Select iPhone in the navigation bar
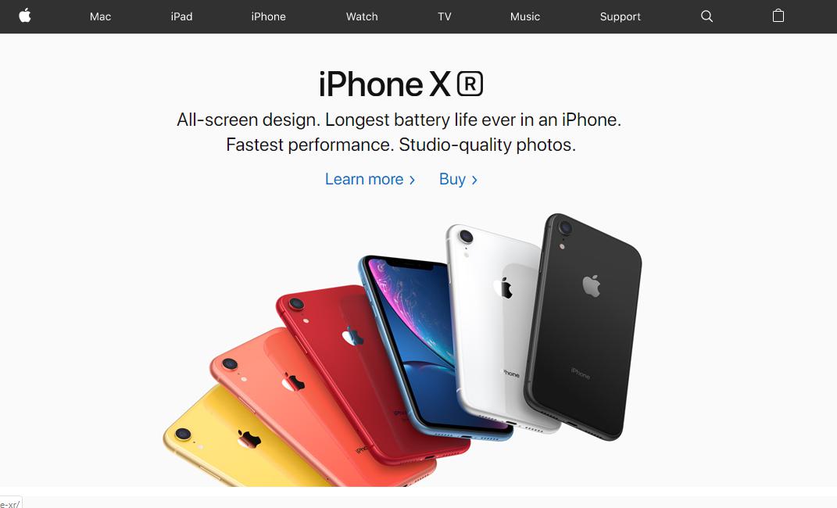The height and width of the screenshot is (508, 837). tap(269, 16)
